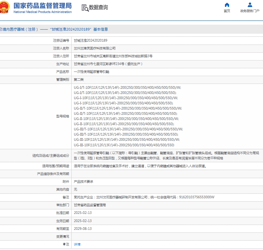Click the 其他内容 value 无
Viewport: 263px width, 250px height.
pos(76,189)
